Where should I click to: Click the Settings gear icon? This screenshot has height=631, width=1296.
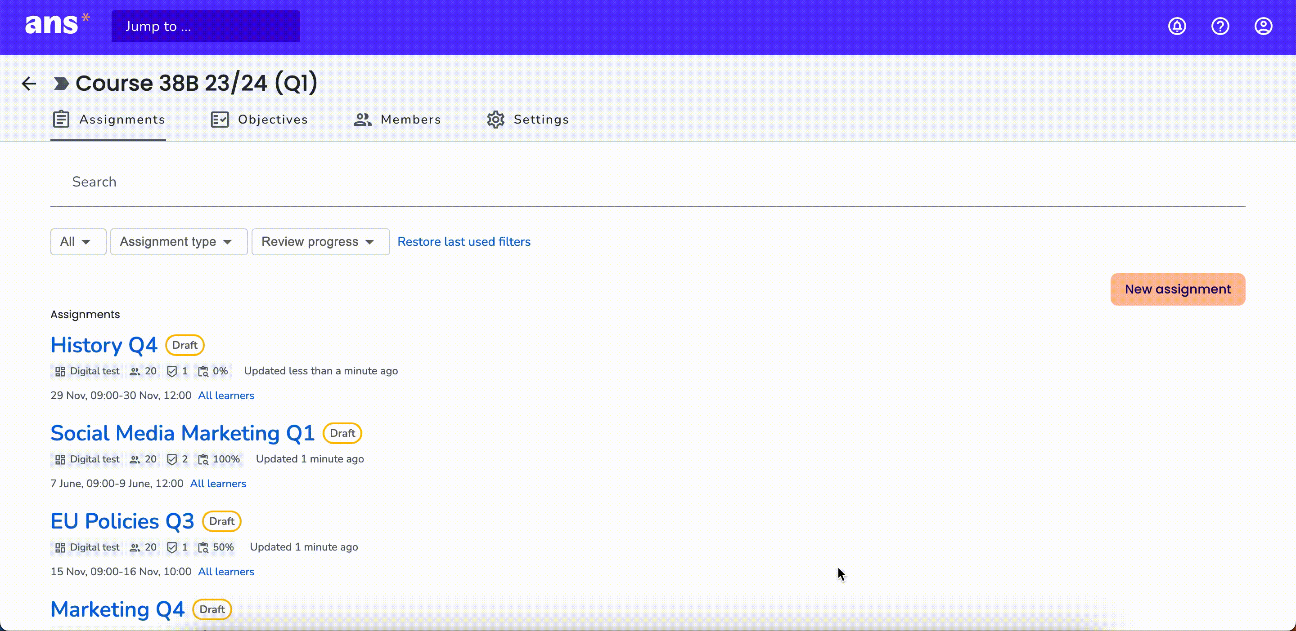[x=495, y=120]
